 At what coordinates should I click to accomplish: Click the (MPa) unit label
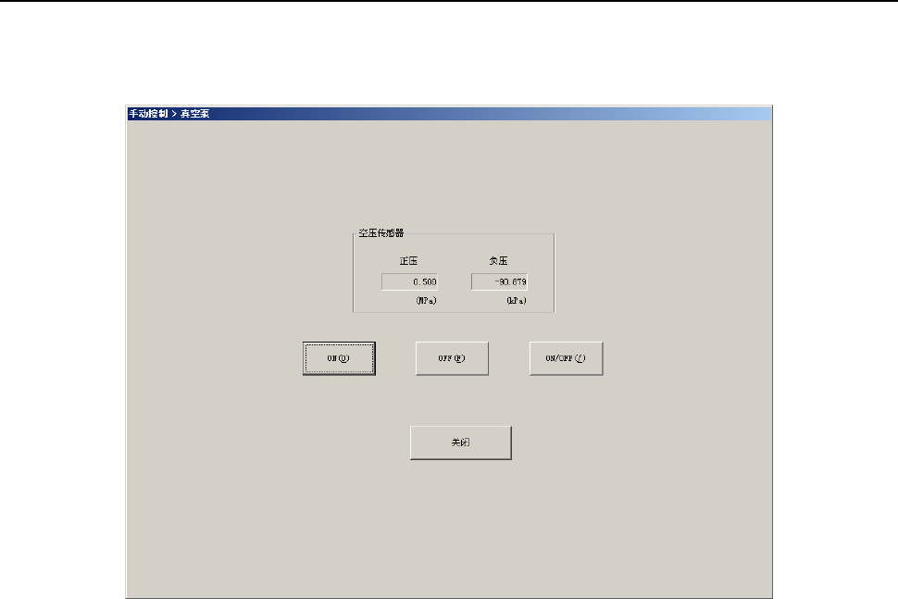pos(426,301)
